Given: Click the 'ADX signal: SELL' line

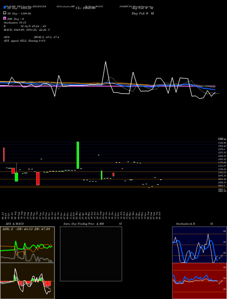Looking at the screenshot, I should coord(25,41).
